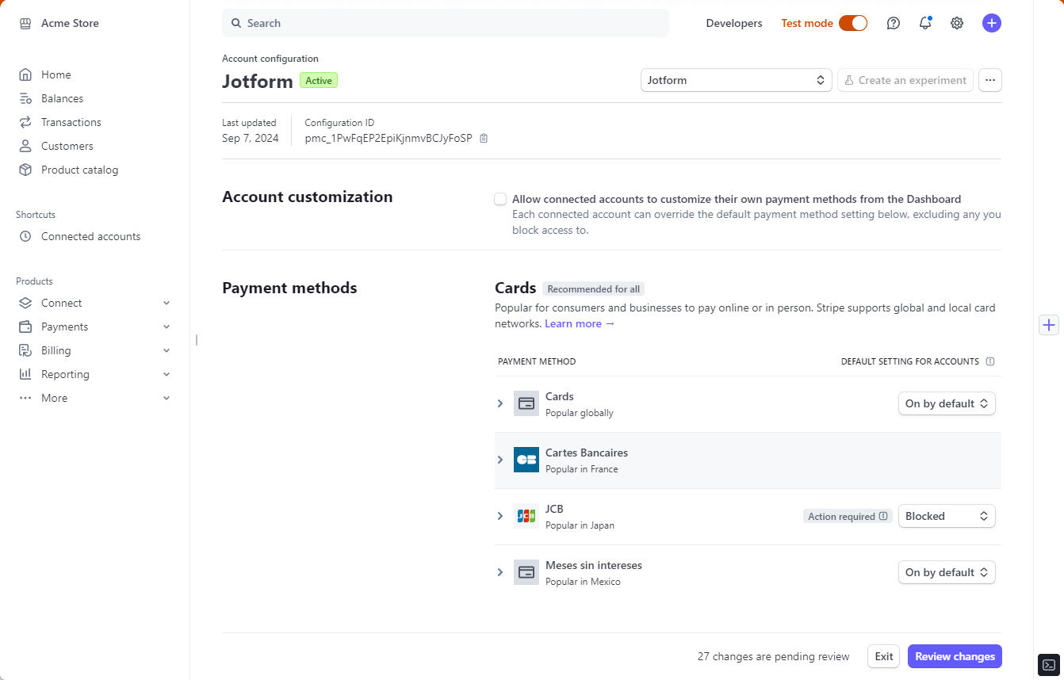Screen dimensions: 1064x680
Task: Check Allow connected accounts to customize checkbox
Action: click(500, 199)
